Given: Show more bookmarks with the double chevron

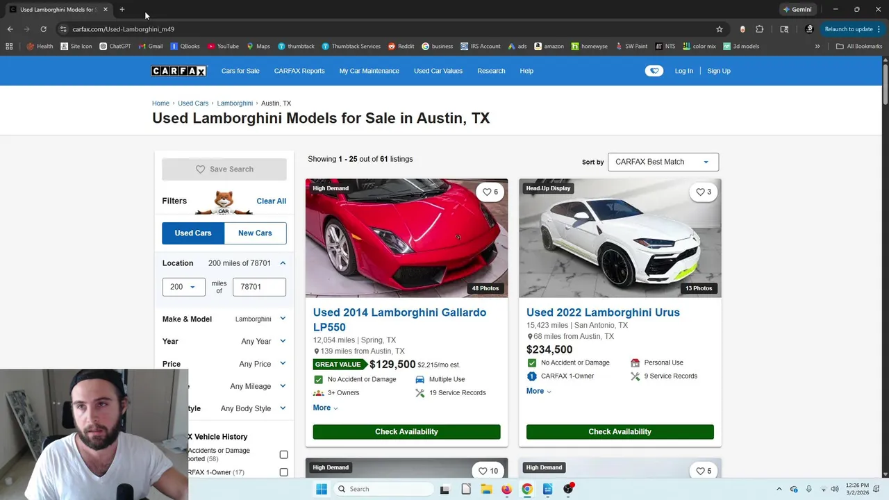Looking at the screenshot, I should click(x=817, y=47).
